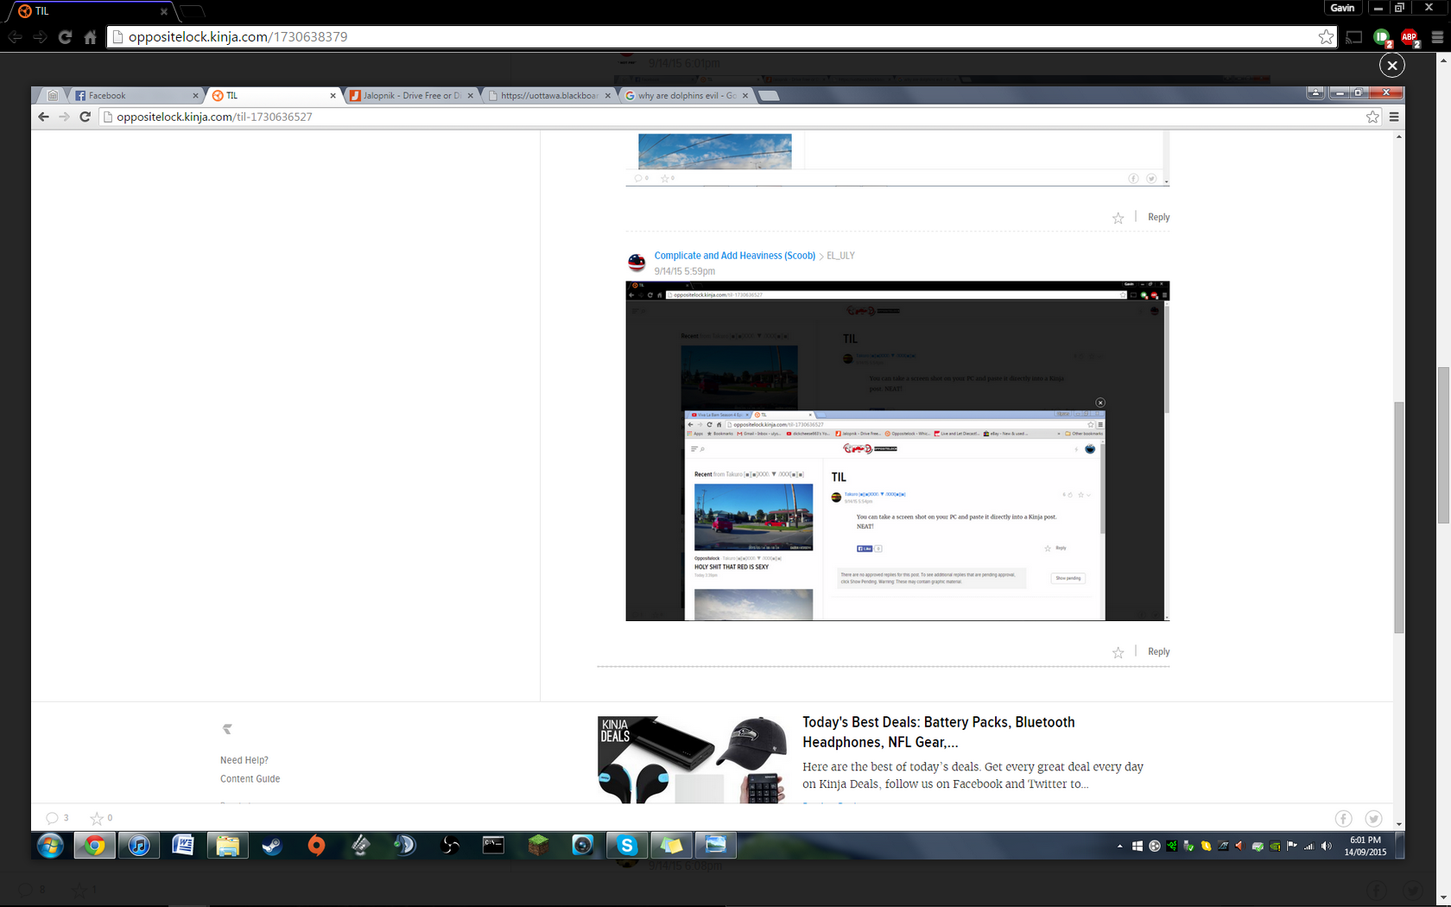Image resolution: width=1451 pixels, height=907 pixels.
Task: Open the pictured browser's hamburger menu
Action: click(1394, 117)
